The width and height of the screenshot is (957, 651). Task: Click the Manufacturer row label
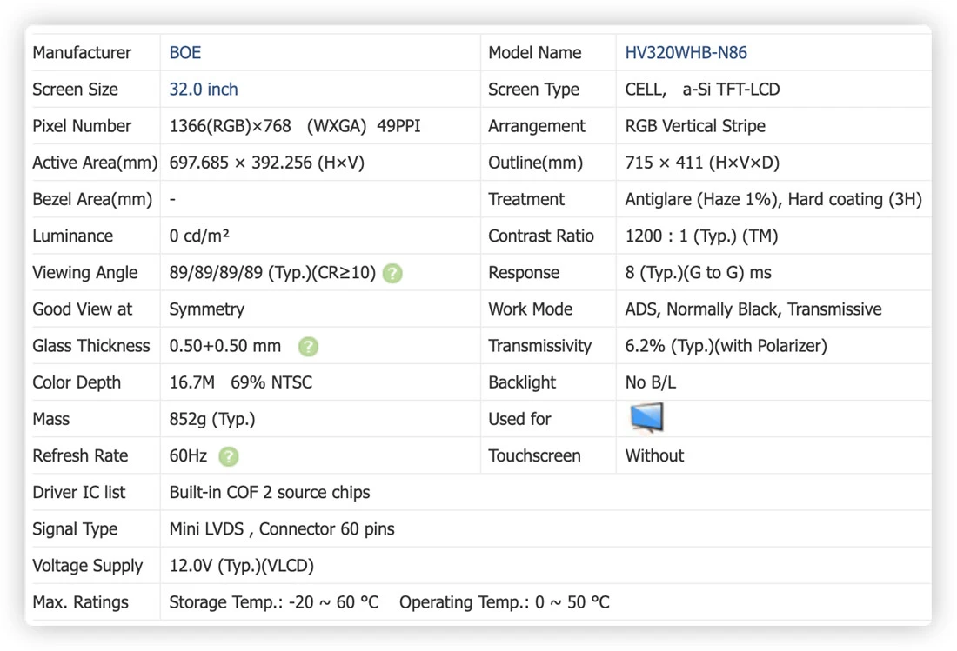82,53
